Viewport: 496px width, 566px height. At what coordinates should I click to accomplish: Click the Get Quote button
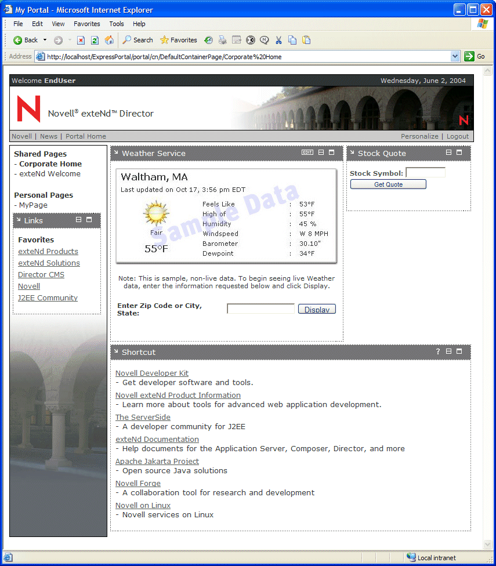[x=388, y=184]
